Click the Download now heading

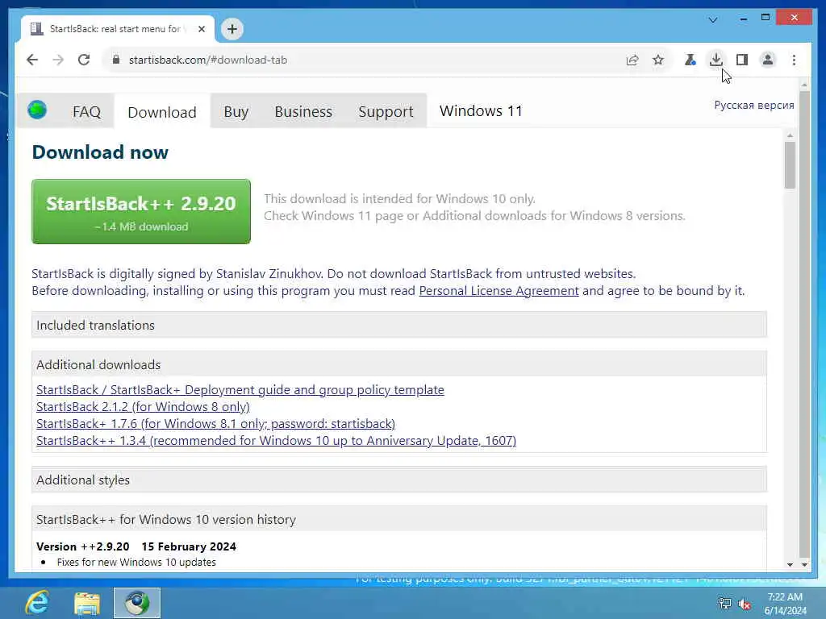coord(100,152)
